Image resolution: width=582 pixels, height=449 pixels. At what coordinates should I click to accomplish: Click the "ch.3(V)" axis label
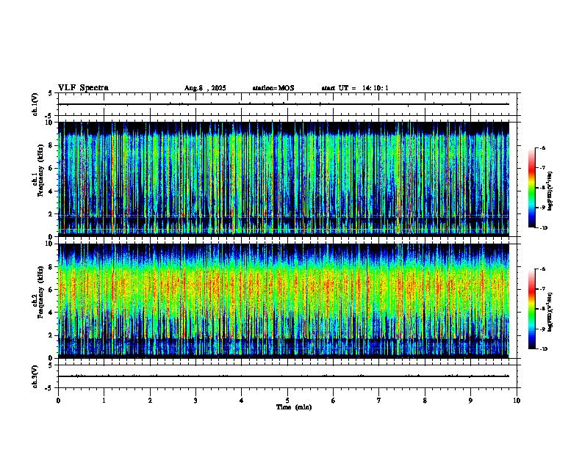[35, 376]
